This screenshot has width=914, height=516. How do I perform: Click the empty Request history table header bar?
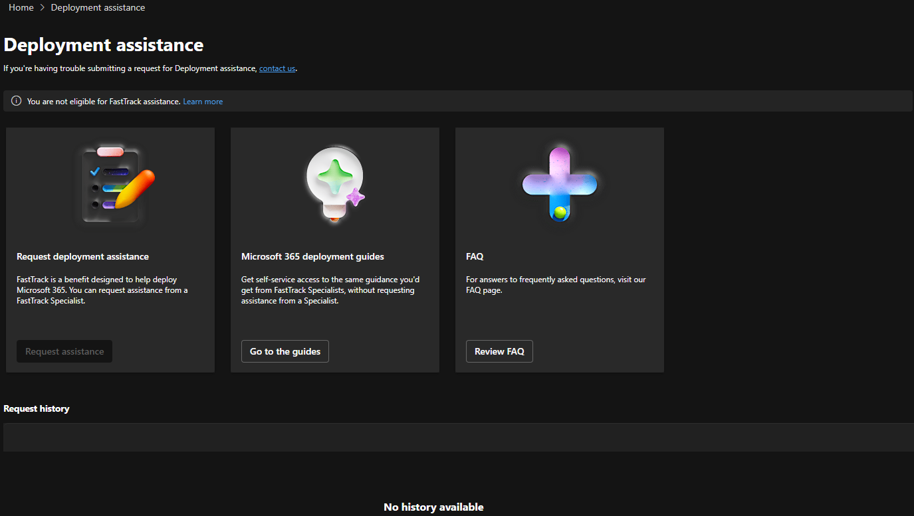click(x=458, y=437)
